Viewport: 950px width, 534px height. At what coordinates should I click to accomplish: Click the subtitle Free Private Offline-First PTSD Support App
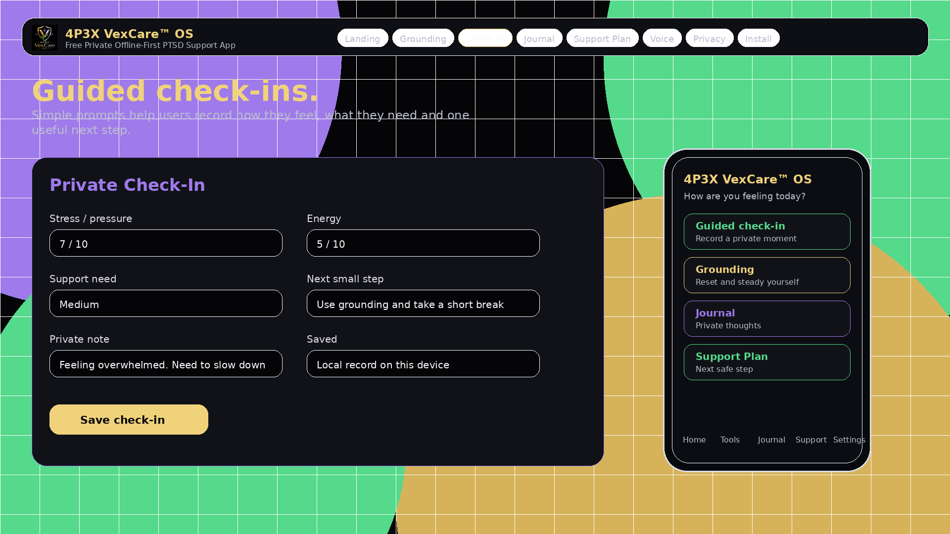pos(150,45)
